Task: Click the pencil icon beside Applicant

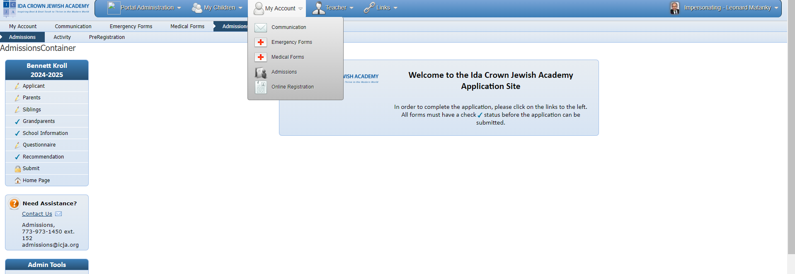Action: (17, 86)
